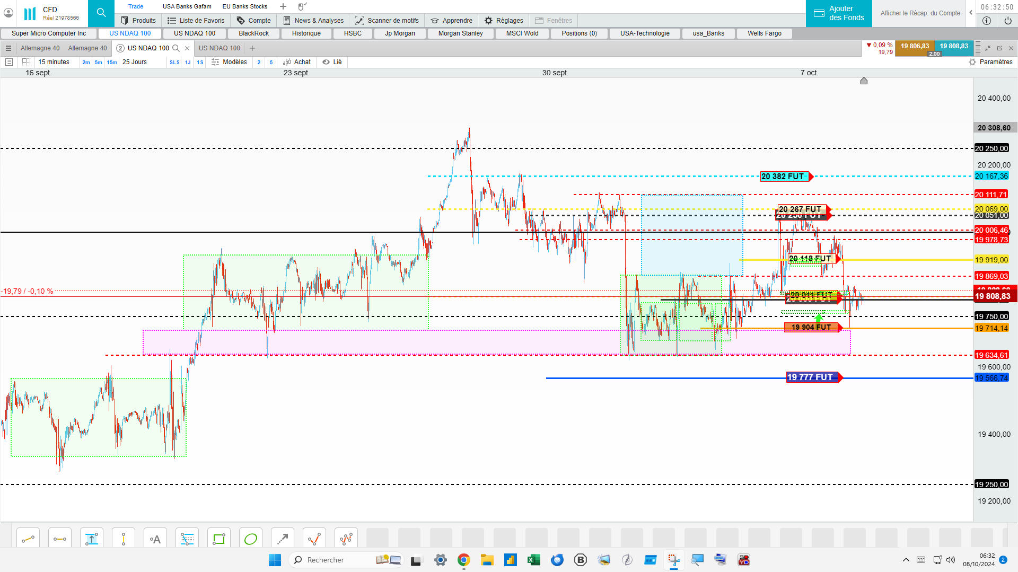The height and width of the screenshot is (572, 1018).
Task: Open the Scanner de motifs menu
Action: click(x=387, y=21)
